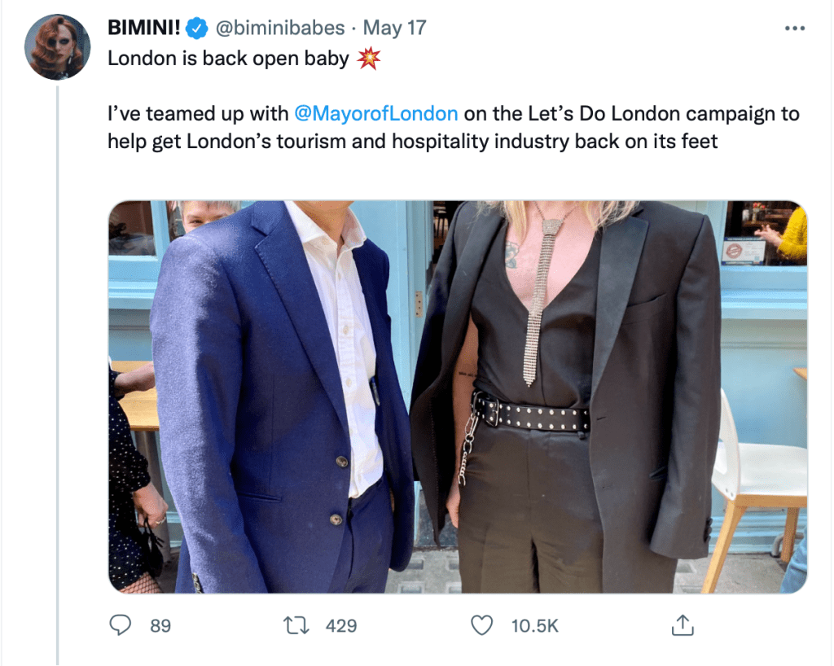This screenshot has width=834, height=666.
Task: Like the tweet with the heart icon
Action: tap(483, 624)
